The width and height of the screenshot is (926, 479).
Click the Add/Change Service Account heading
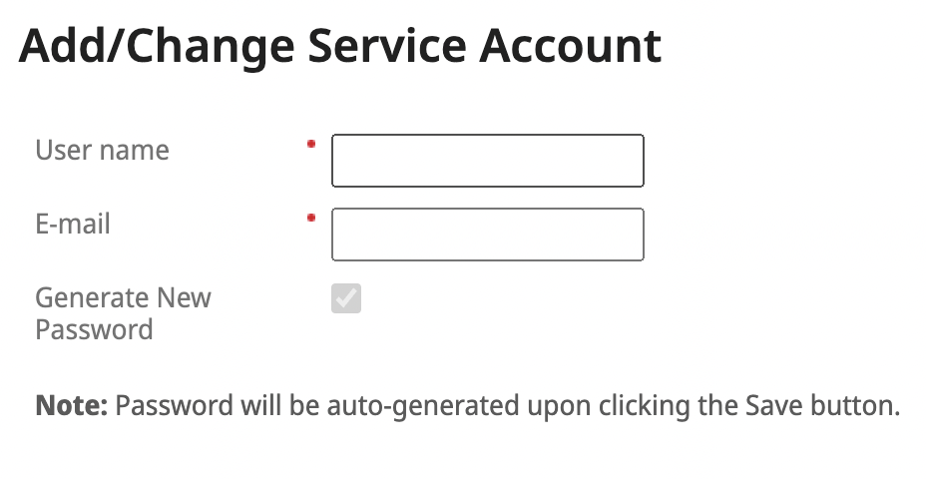pyautogui.click(x=340, y=47)
